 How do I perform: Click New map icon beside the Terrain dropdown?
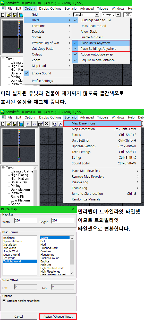click(x=3, y=15)
